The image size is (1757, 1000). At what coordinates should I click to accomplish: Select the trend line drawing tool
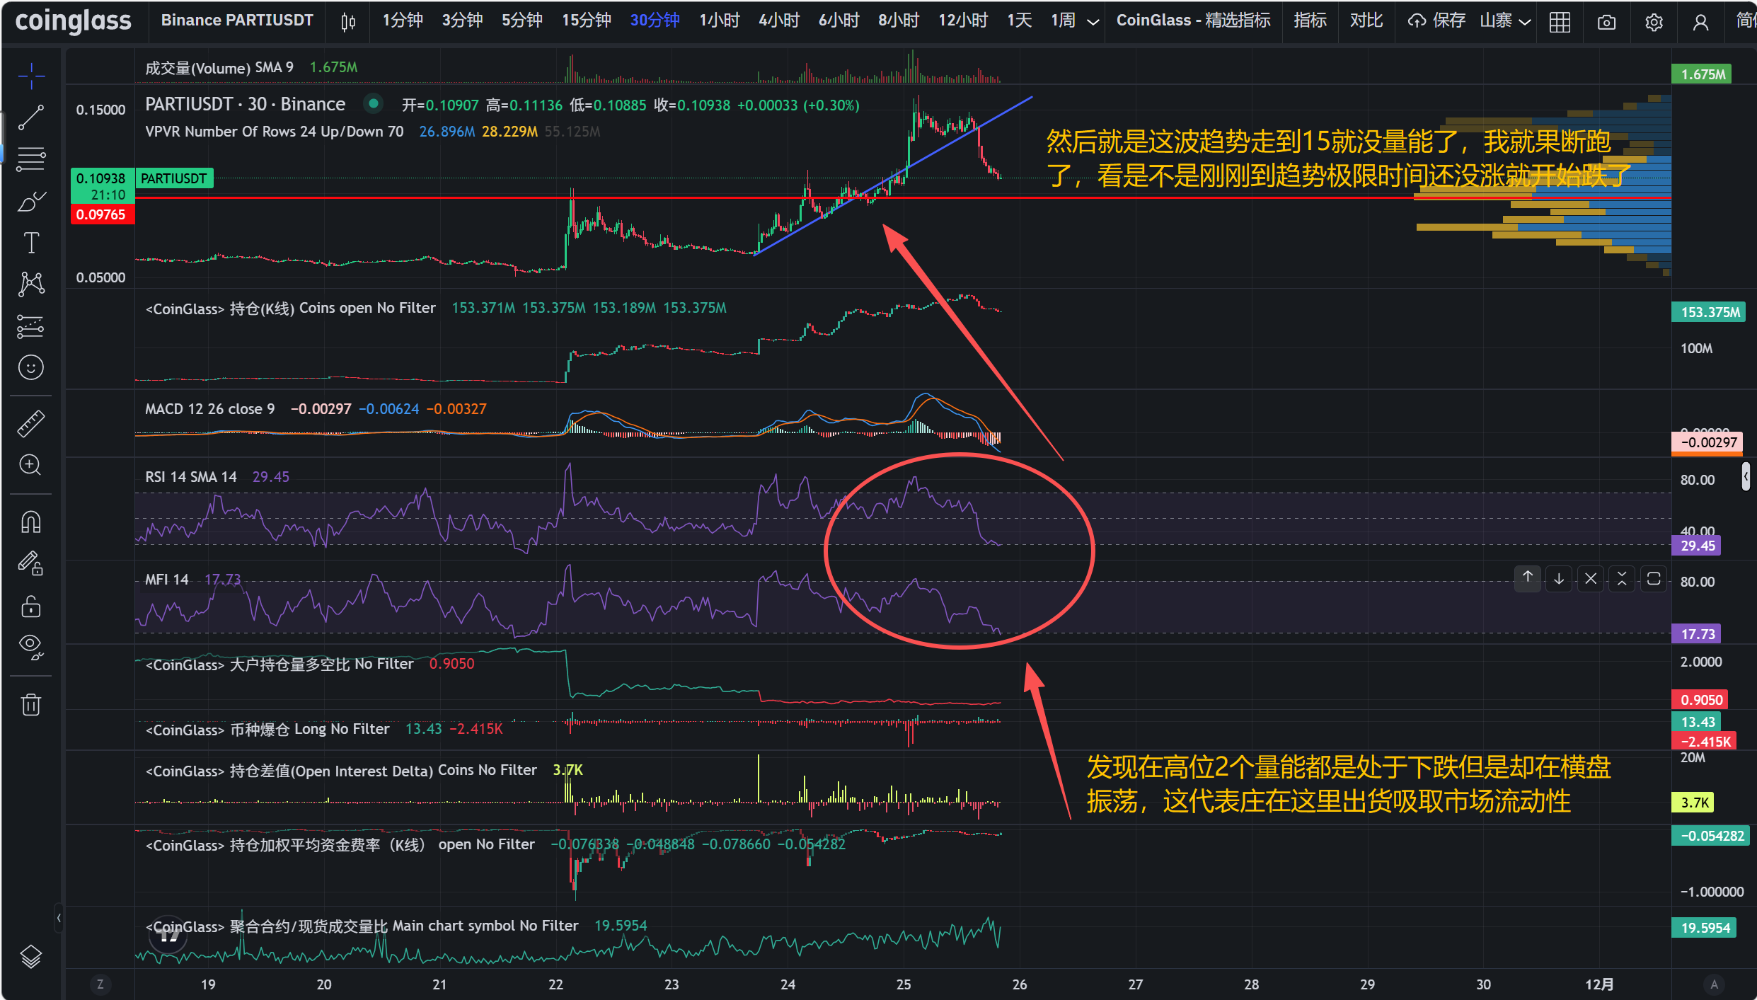click(31, 117)
